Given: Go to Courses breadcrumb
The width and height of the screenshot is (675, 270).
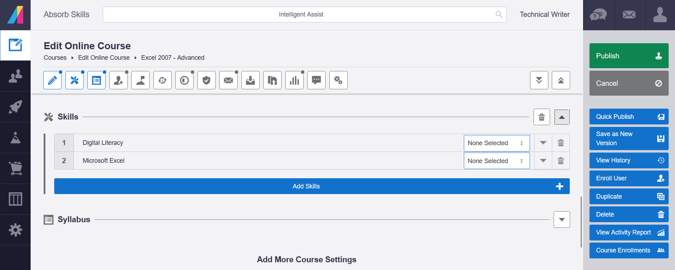Looking at the screenshot, I should click(55, 58).
